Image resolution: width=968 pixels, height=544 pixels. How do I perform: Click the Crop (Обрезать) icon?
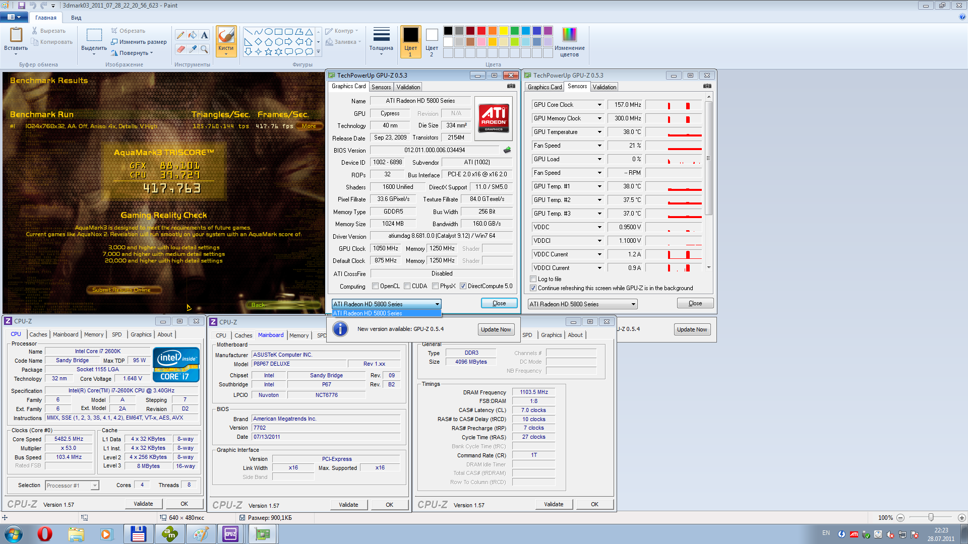[x=114, y=31]
